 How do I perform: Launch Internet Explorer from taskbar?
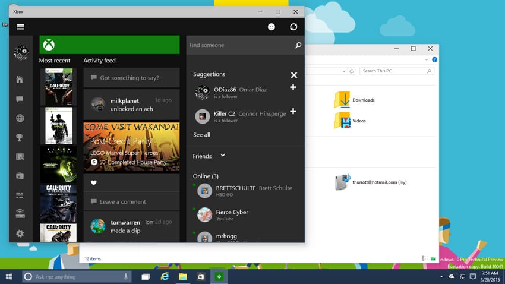(165, 277)
